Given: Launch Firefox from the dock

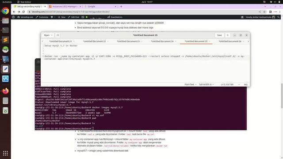Looking at the screenshot, I should pos(5,91).
